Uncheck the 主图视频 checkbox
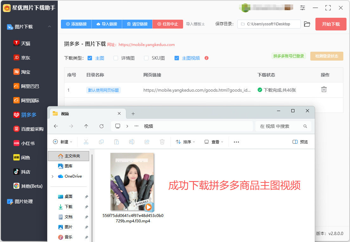This screenshot has width=350, height=242. 176,58
